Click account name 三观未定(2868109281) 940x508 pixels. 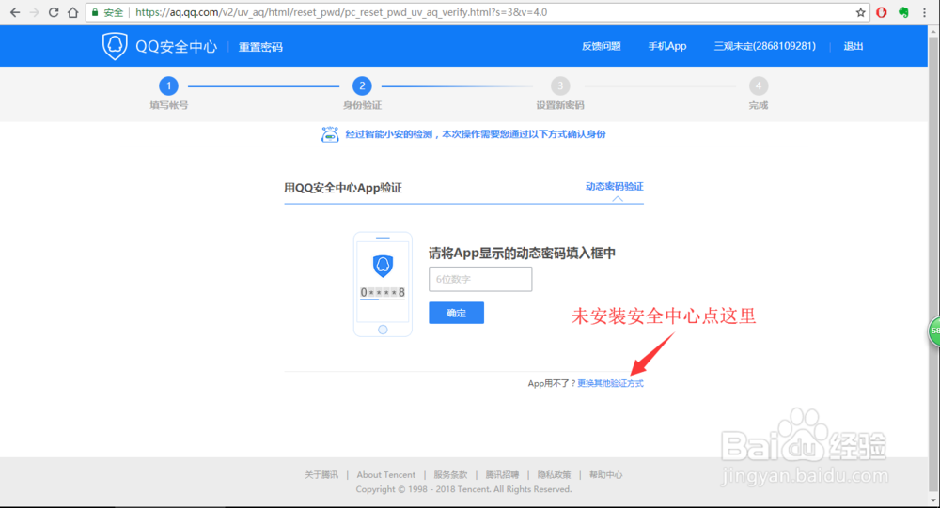pos(765,46)
